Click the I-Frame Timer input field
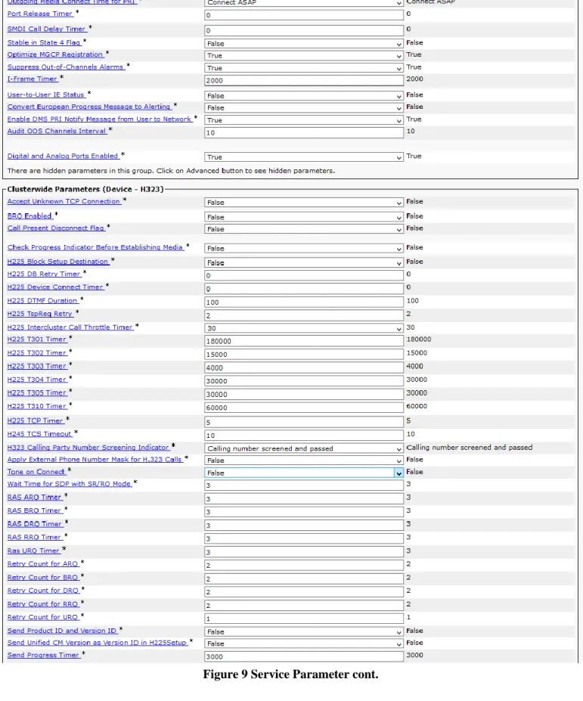Viewport: 583px width, 701px height. coord(304,80)
